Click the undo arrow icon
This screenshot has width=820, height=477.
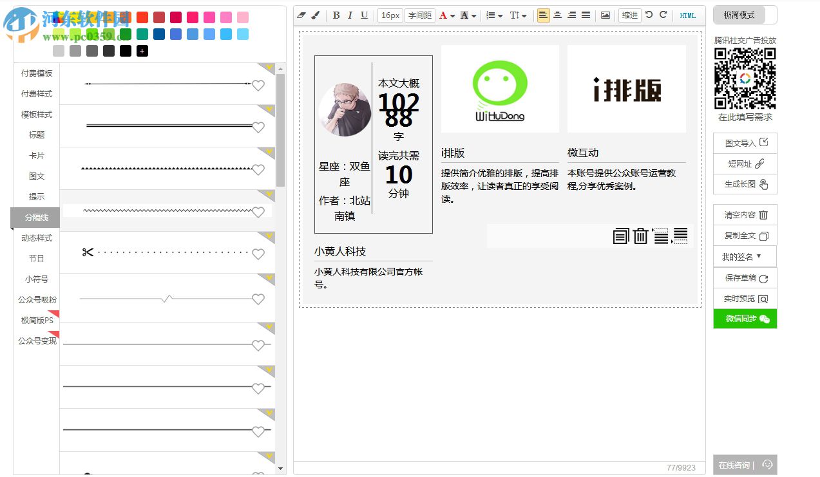pyautogui.click(x=649, y=15)
